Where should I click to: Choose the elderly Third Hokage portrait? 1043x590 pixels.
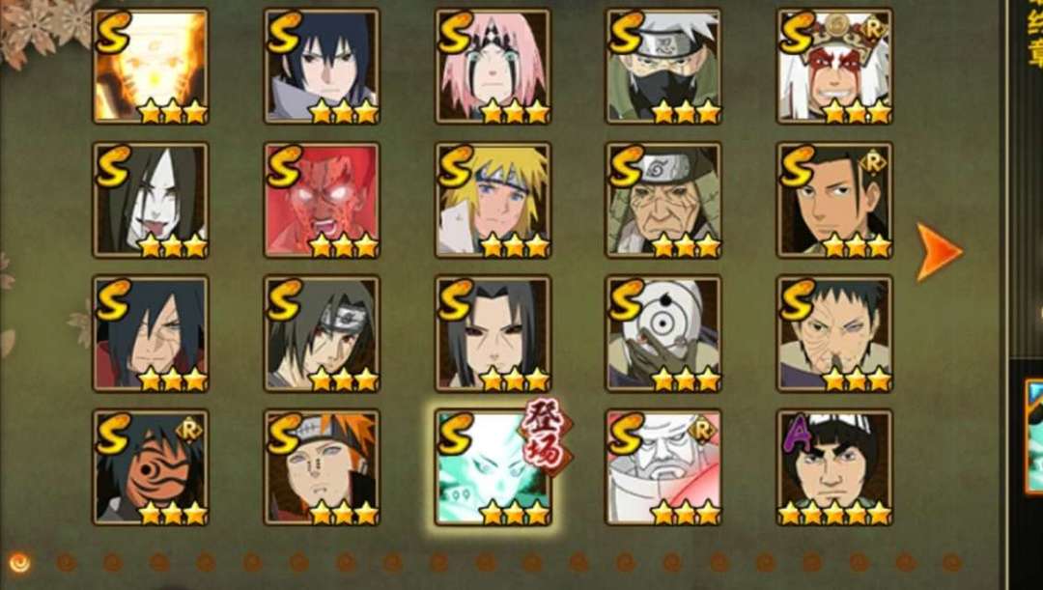[x=663, y=200]
